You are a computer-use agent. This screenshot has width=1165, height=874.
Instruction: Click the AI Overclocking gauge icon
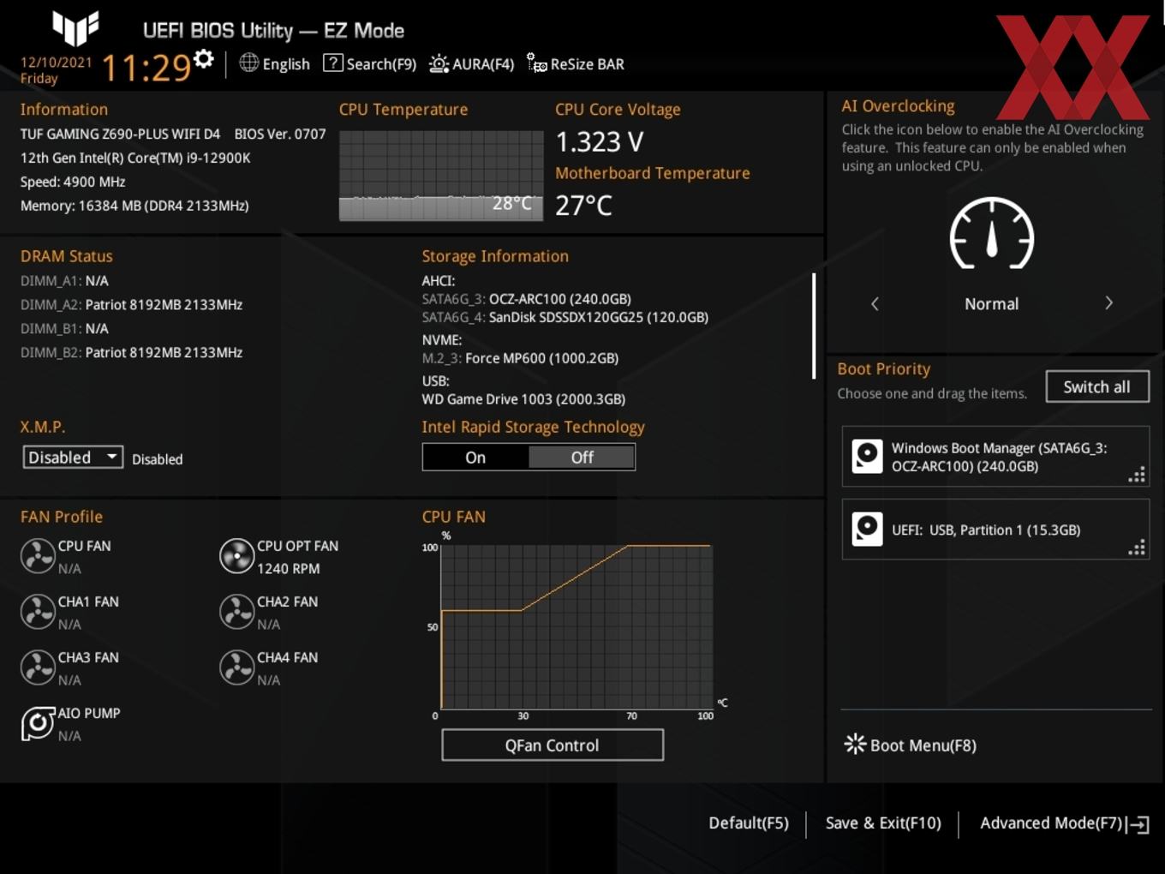(x=992, y=233)
